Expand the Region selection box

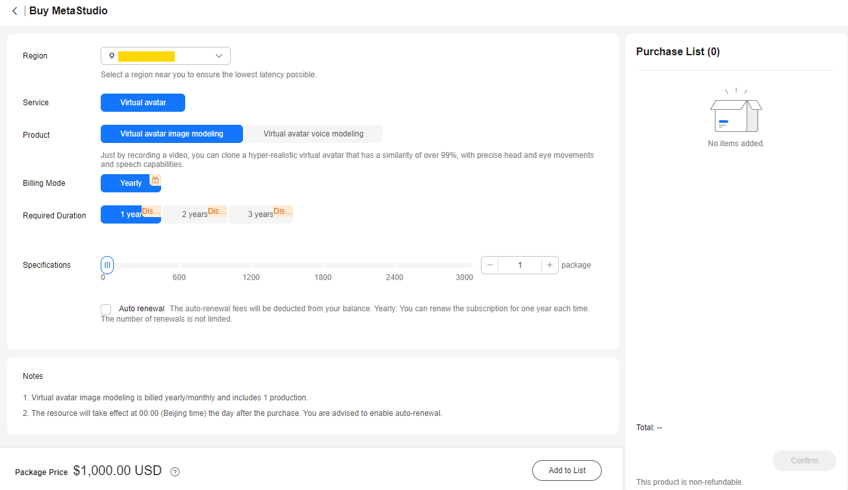coord(166,56)
